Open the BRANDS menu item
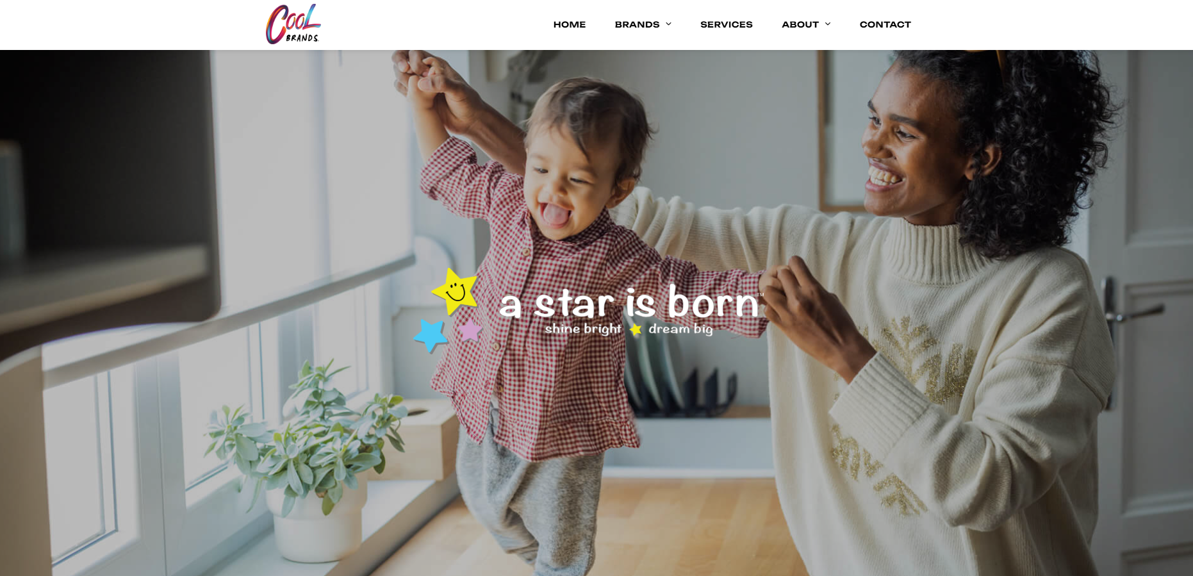 pyautogui.click(x=637, y=24)
